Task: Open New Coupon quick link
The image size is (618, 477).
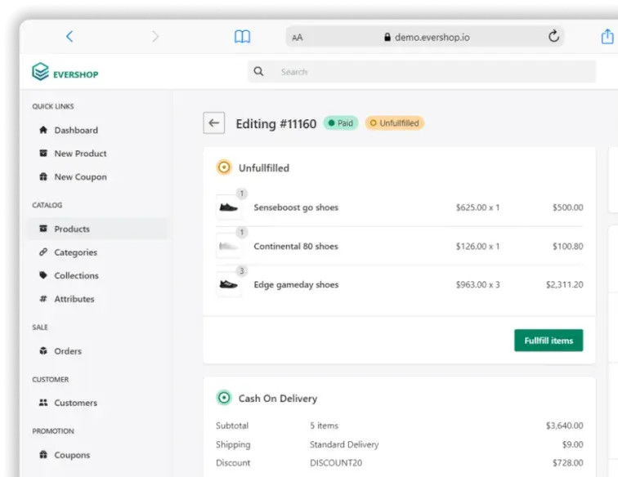Action: [80, 176]
